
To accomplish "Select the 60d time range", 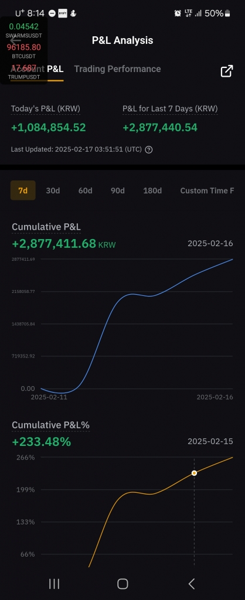I will tap(86, 190).
